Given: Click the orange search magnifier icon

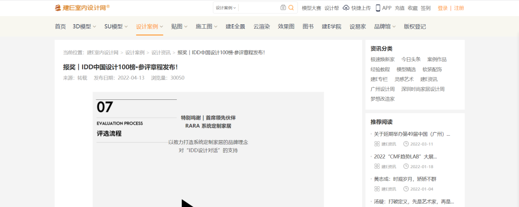Looking at the screenshot, I should [291, 8].
